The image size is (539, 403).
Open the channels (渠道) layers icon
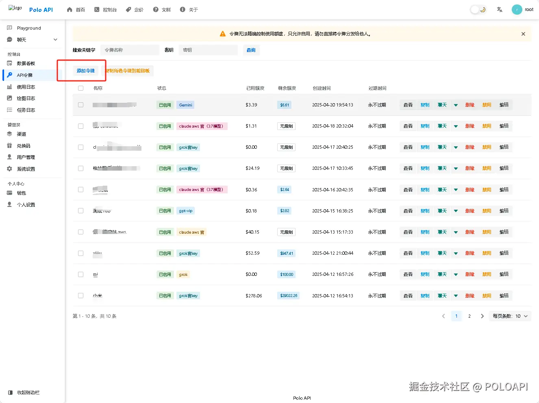click(x=10, y=134)
